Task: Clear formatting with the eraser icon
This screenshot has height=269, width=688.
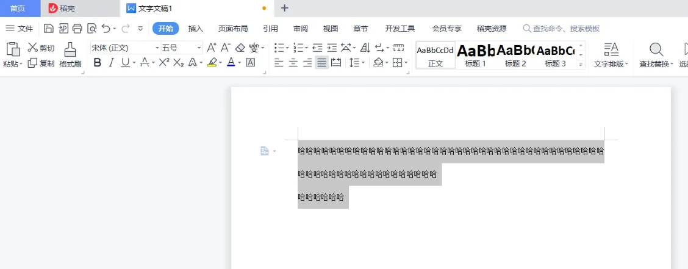Action: (240, 48)
